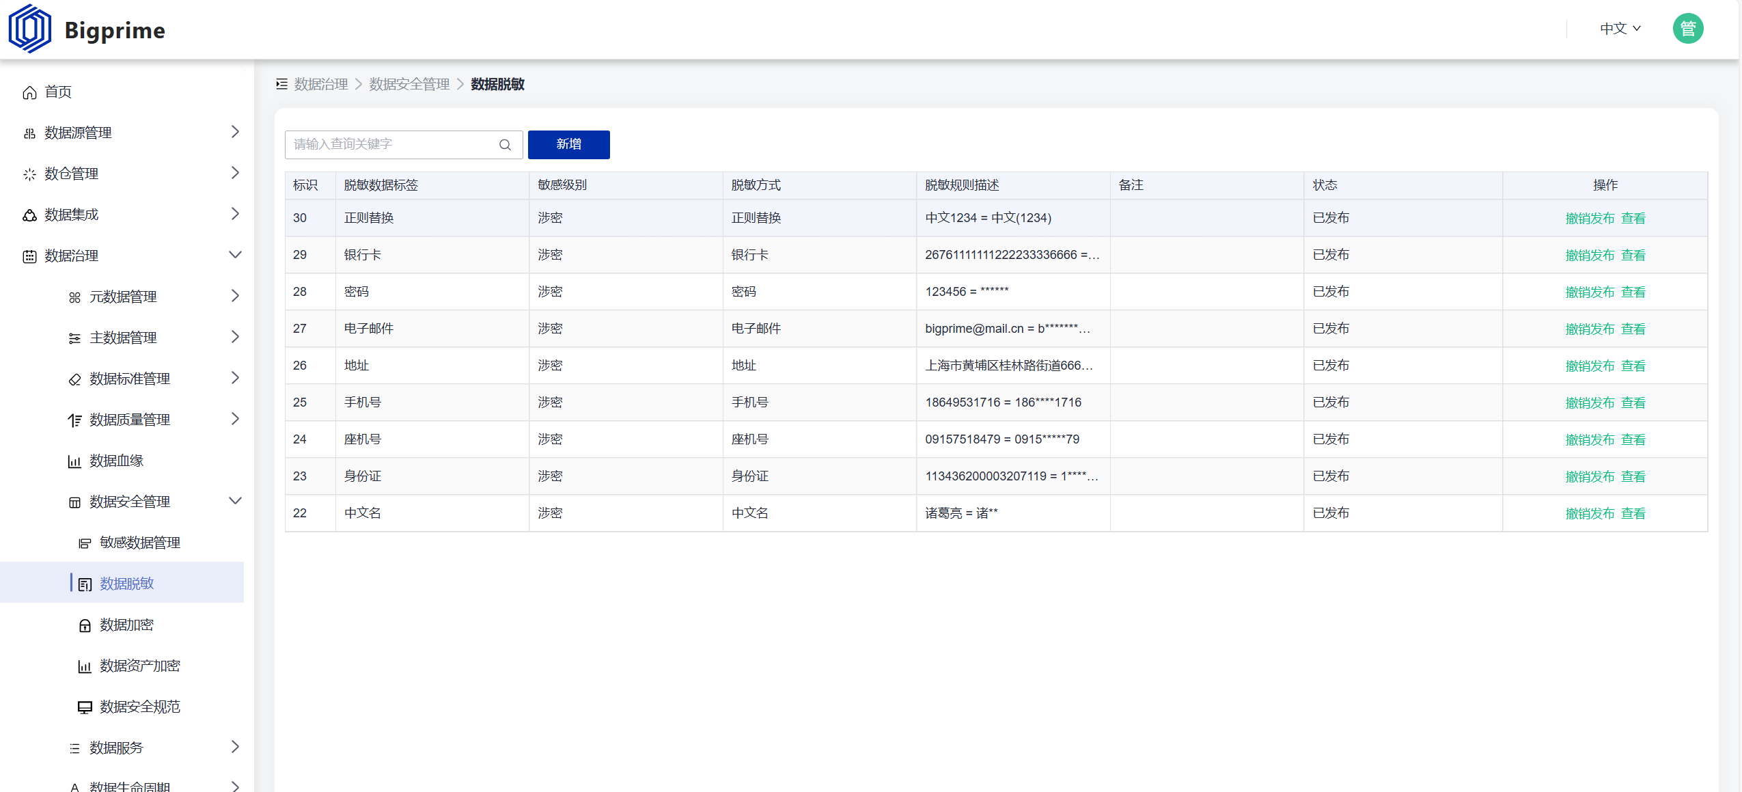The width and height of the screenshot is (1742, 792).
Task: Click the 数据质量管理 icon
Action: pyautogui.click(x=74, y=420)
